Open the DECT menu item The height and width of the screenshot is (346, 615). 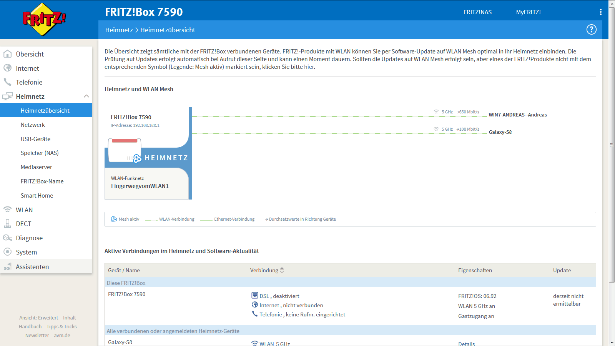point(23,224)
